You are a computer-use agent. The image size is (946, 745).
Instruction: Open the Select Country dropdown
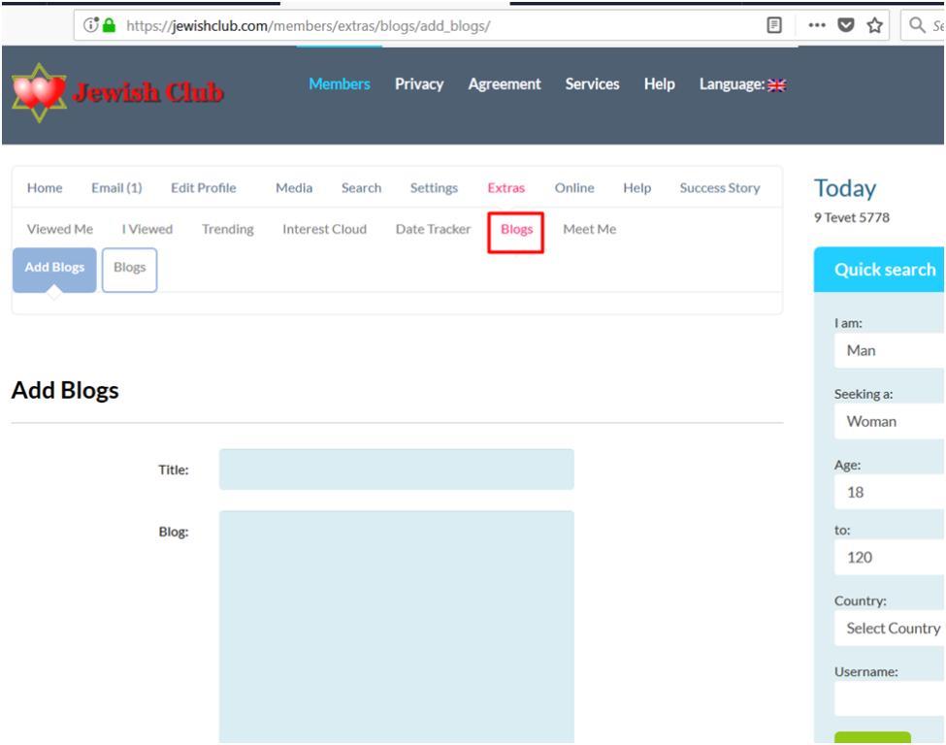coord(890,628)
